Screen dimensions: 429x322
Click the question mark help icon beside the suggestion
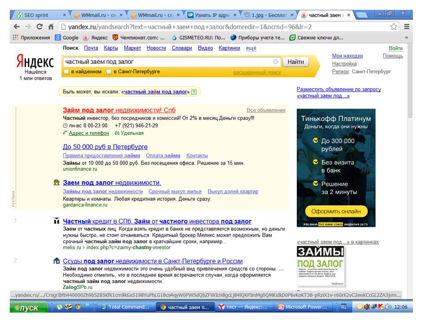193,92
